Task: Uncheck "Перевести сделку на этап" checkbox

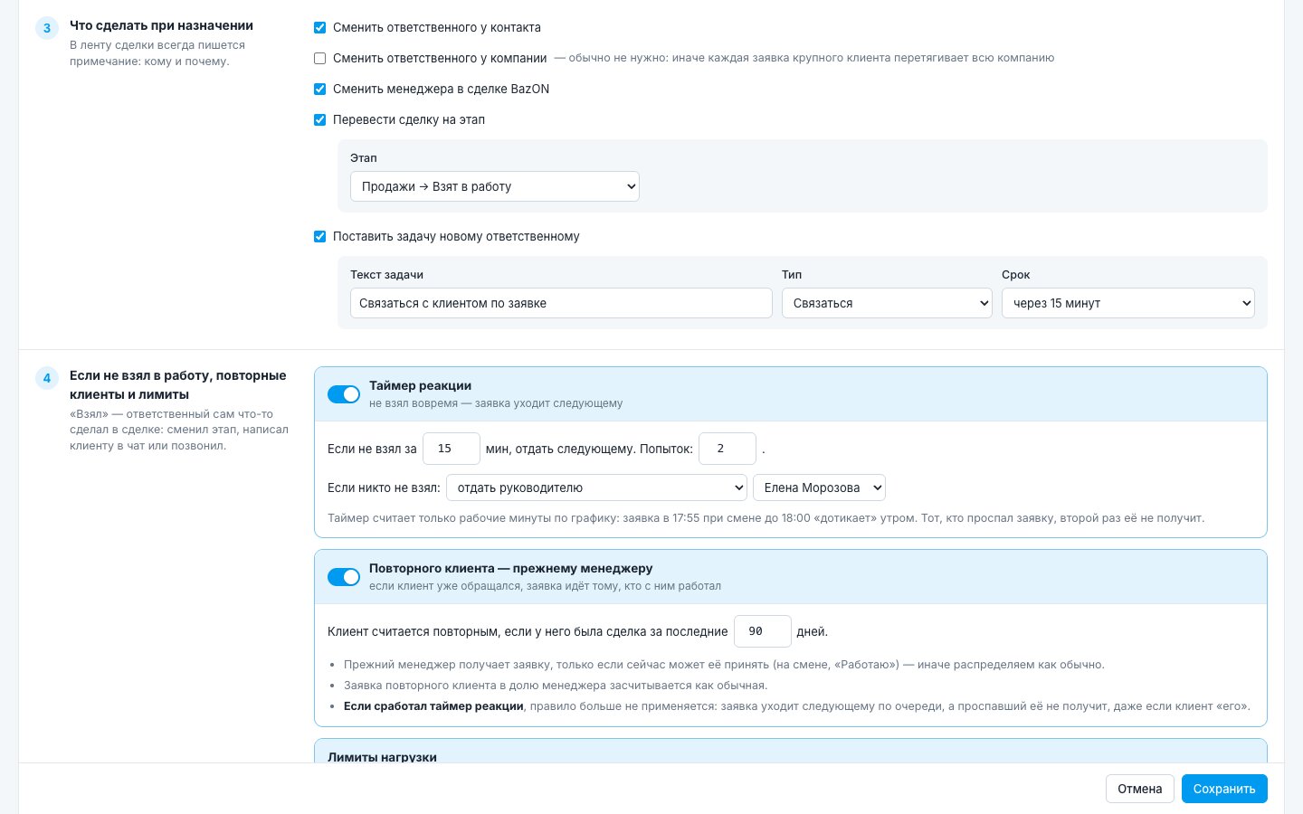Action: (x=319, y=120)
